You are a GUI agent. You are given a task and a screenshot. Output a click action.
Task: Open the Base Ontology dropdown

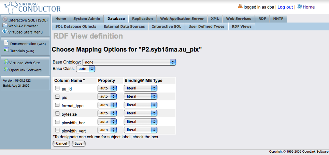coord(129,62)
